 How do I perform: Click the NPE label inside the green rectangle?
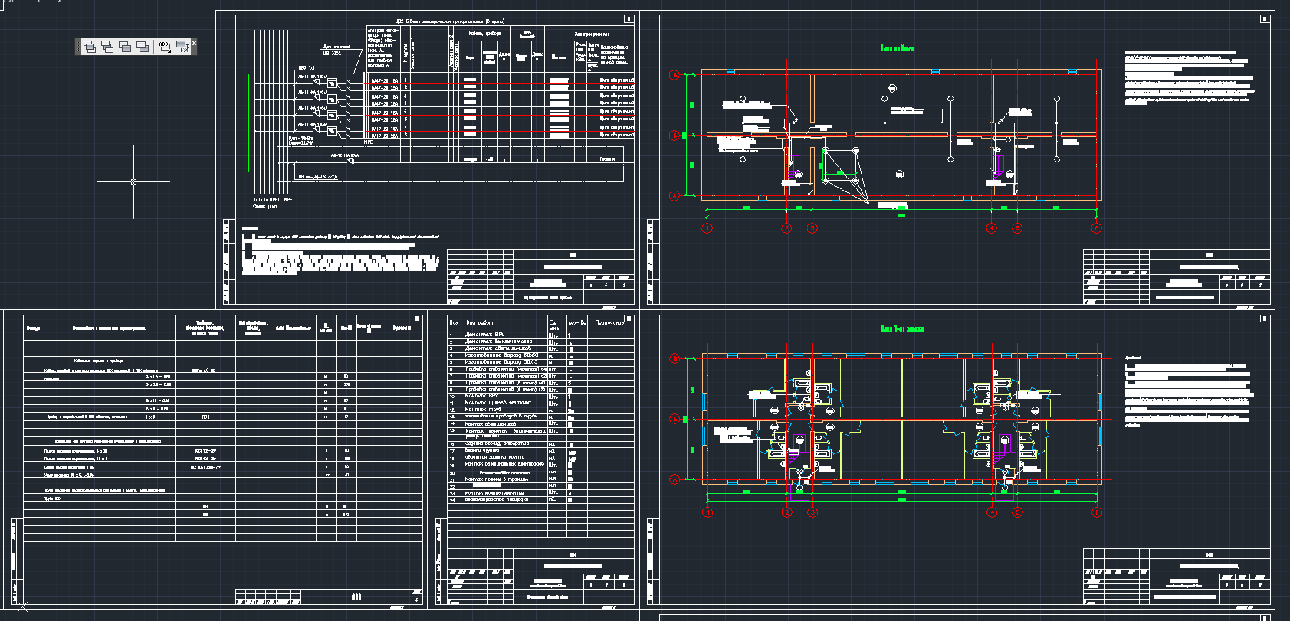368,142
